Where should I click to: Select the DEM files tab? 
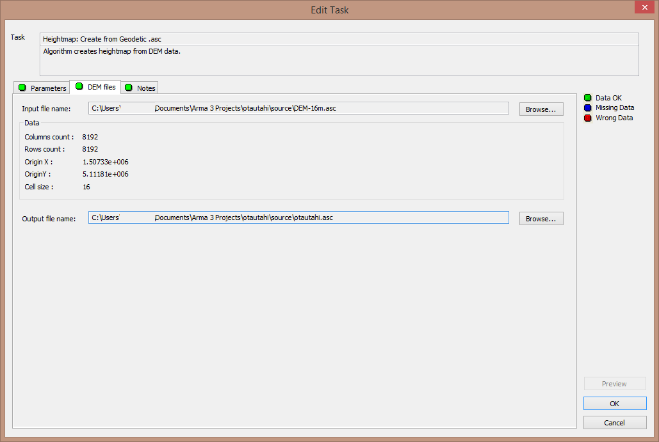[95, 87]
